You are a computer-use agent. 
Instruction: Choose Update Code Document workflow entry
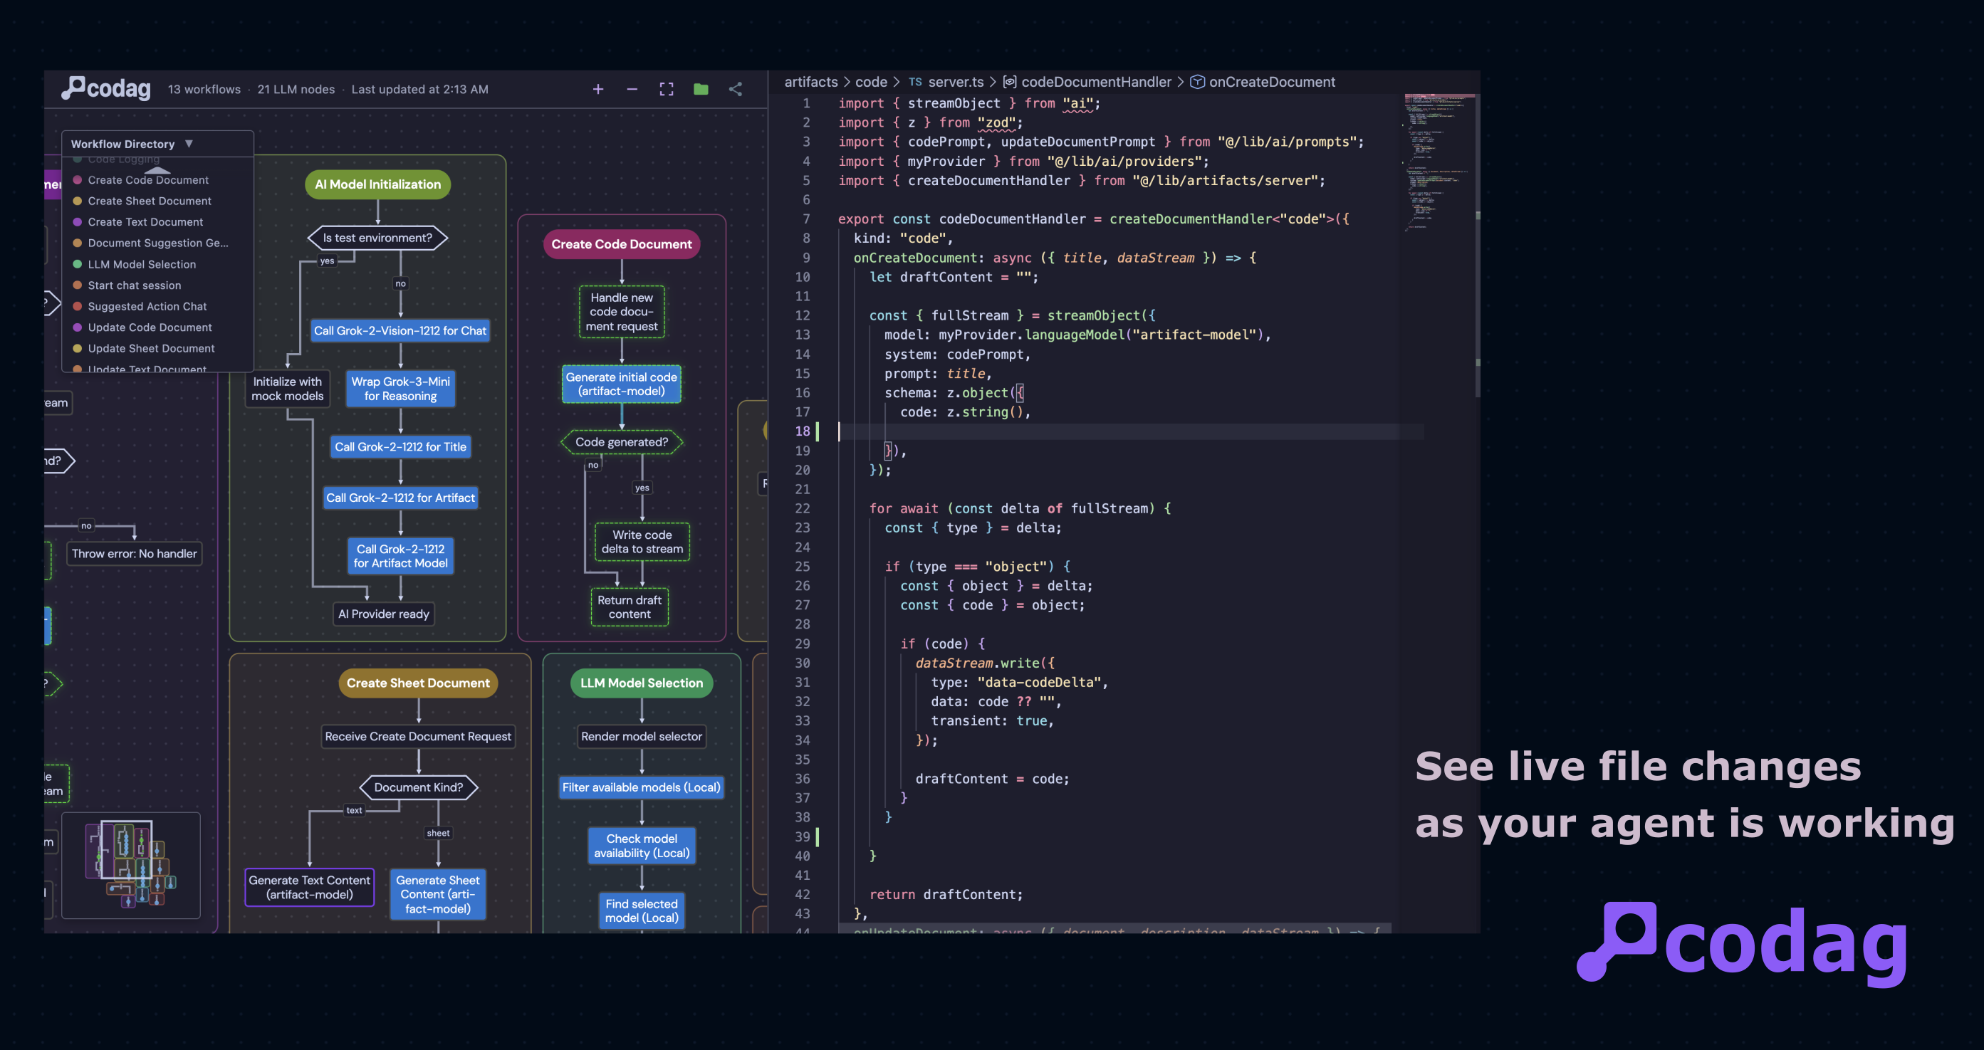coord(150,327)
